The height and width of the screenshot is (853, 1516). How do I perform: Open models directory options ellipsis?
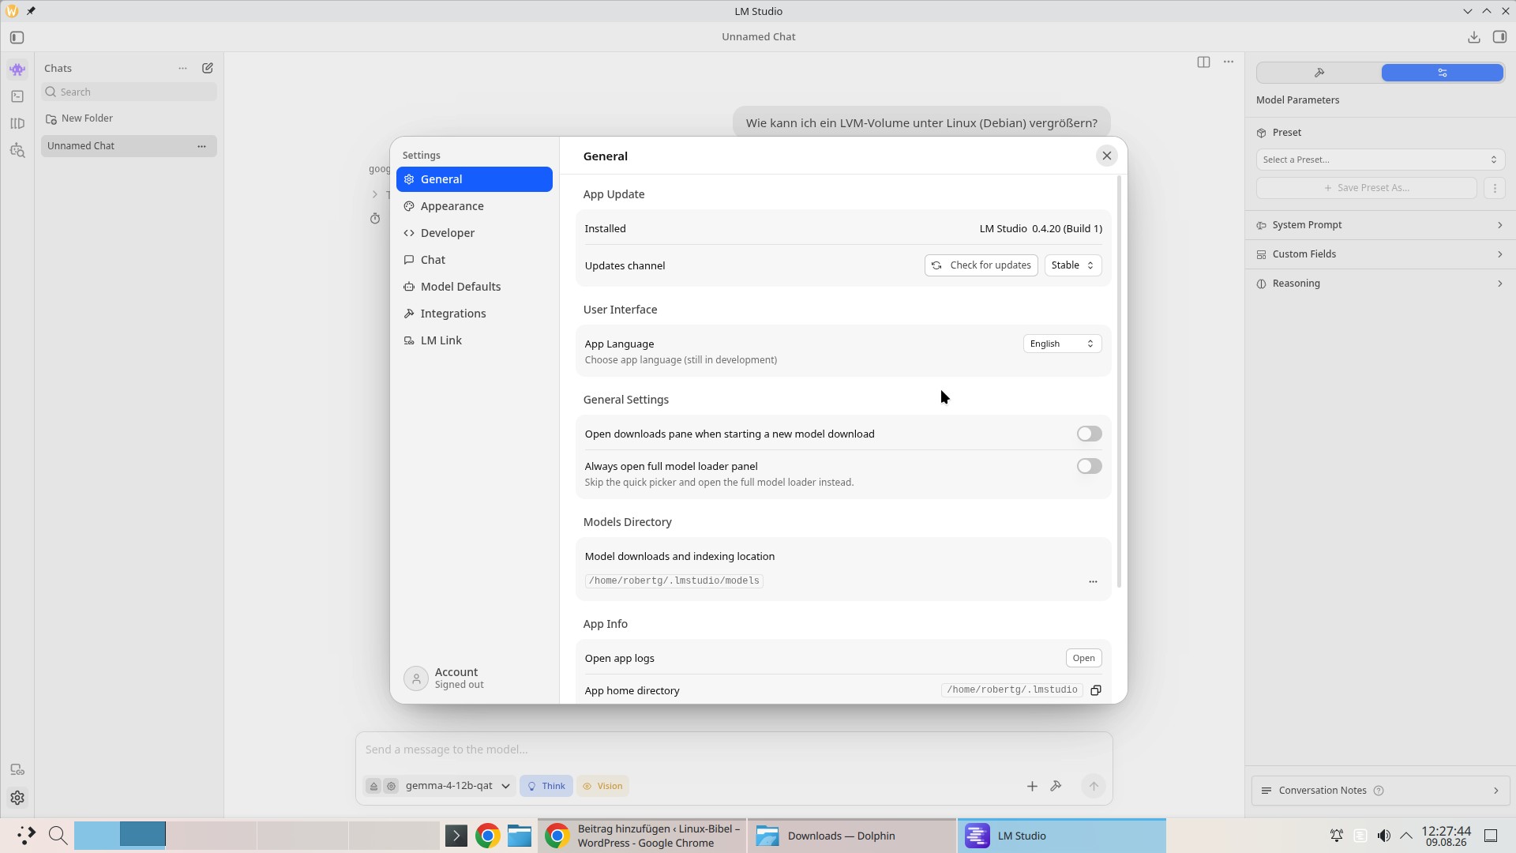point(1093,581)
